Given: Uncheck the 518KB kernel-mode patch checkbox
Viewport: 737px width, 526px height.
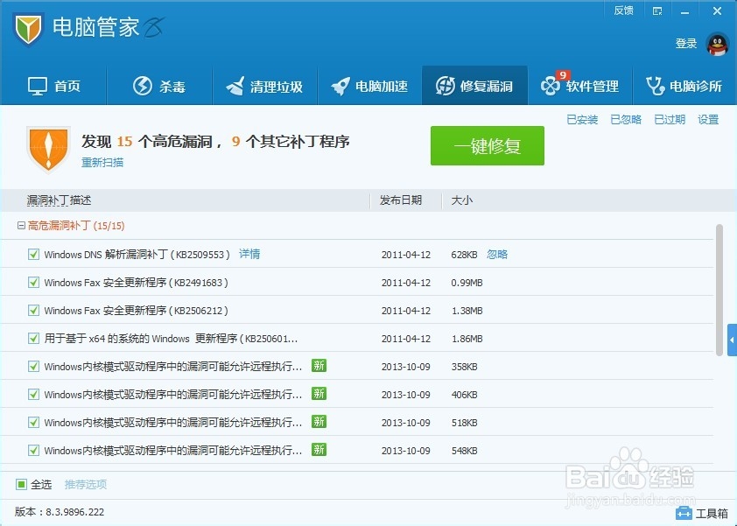Looking at the screenshot, I should click(x=33, y=422).
